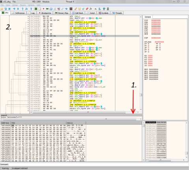Click the red dot Breakpoints toolbar icon
This screenshot has height=170, width=189.
43,9
